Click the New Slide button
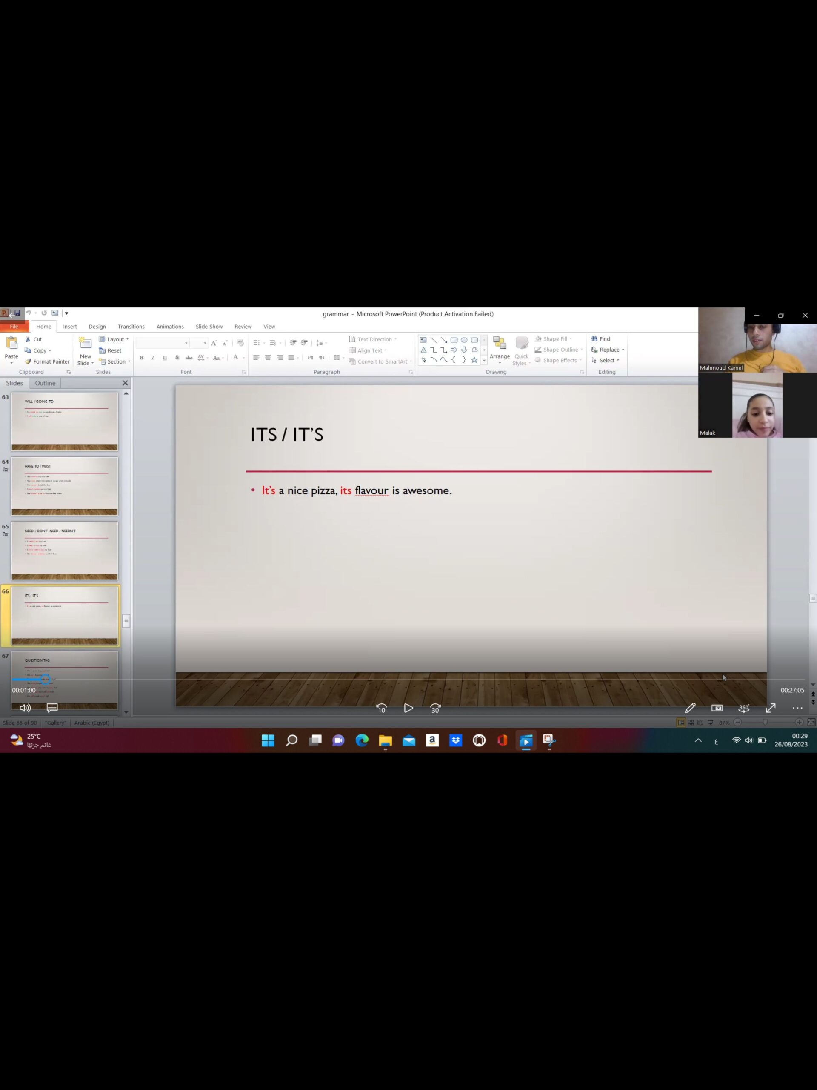This screenshot has height=1090, width=817. [x=85, y=351]
